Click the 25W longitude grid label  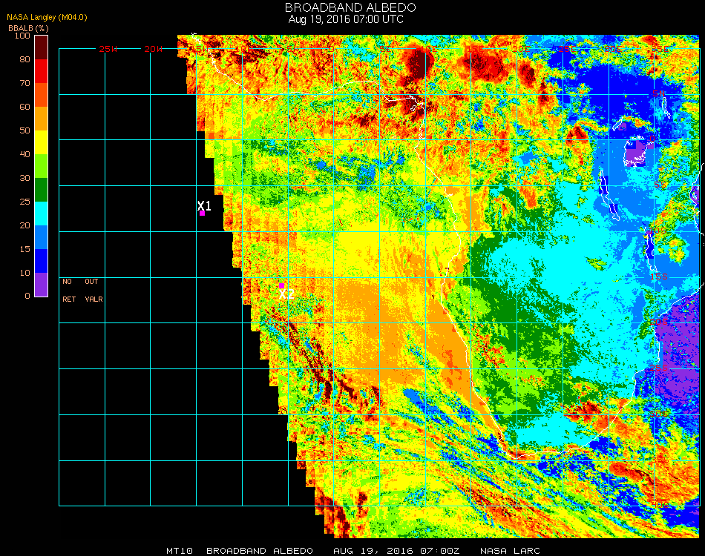108,49
